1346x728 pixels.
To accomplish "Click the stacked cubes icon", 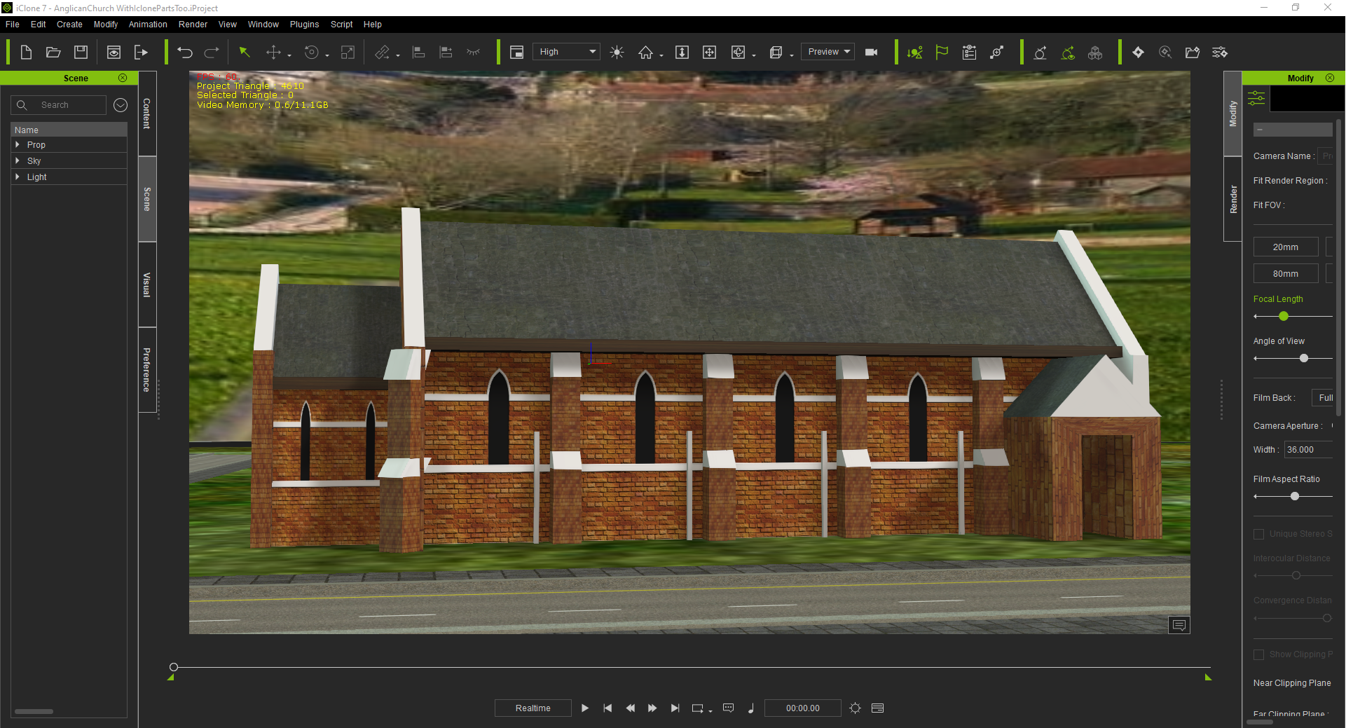I will click(1095, 52).
